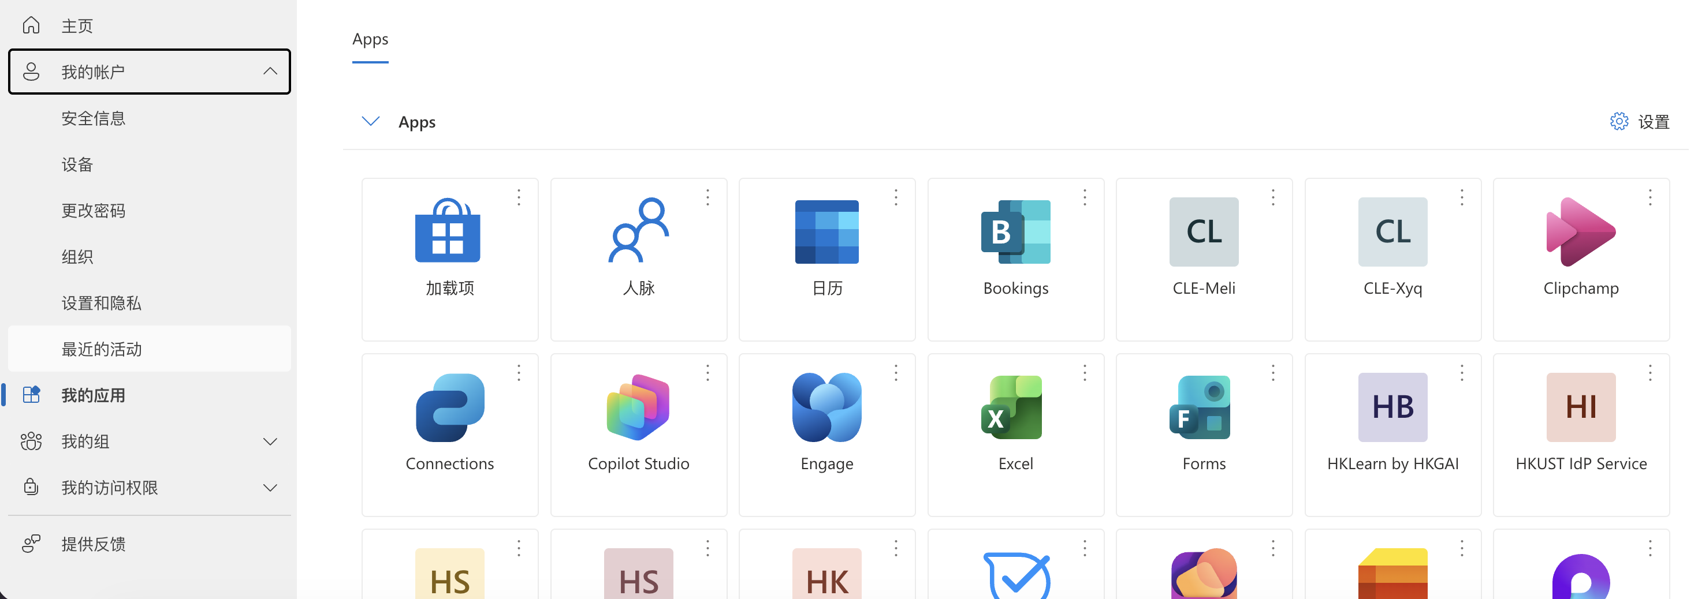
Task: Open 设置 gear settings button
Action: (1639, 121)
